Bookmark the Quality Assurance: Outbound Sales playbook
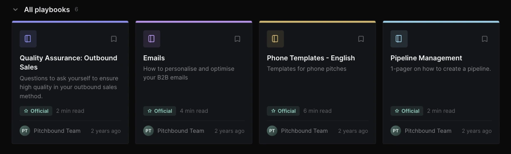511x154 pixels. click(x=114, y=39)
